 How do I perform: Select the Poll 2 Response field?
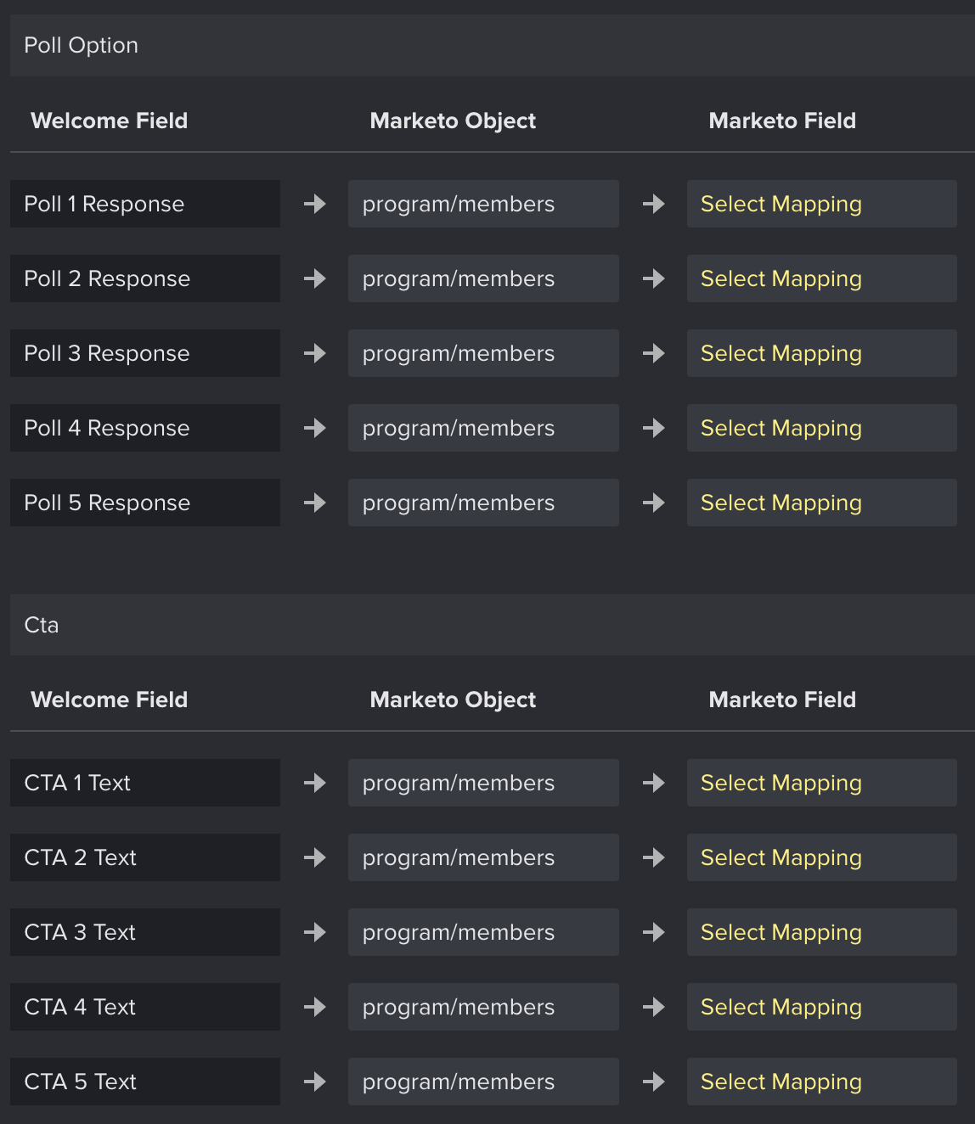pyautogui.click(x=145, y=278)
